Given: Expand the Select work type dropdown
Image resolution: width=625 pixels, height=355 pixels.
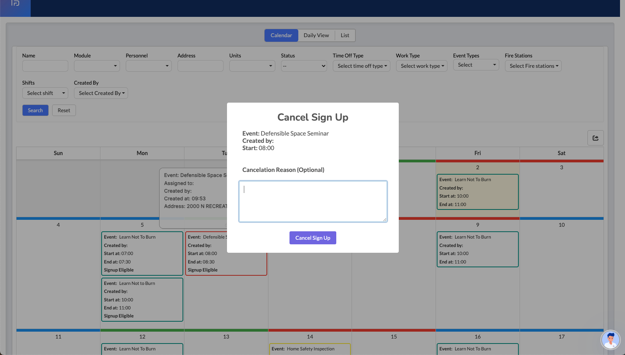Looking at the screenshot, I should (421, 66).
